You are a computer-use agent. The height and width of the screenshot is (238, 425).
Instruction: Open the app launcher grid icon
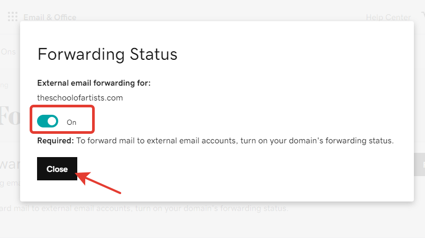13,17
